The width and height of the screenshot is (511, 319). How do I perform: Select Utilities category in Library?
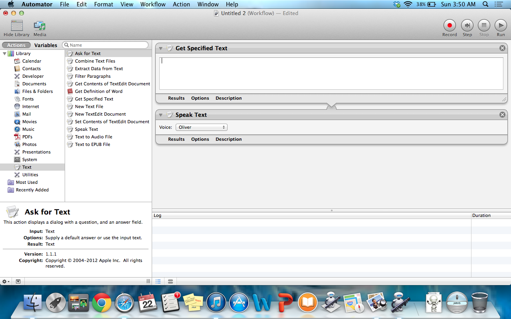point(30,175)
